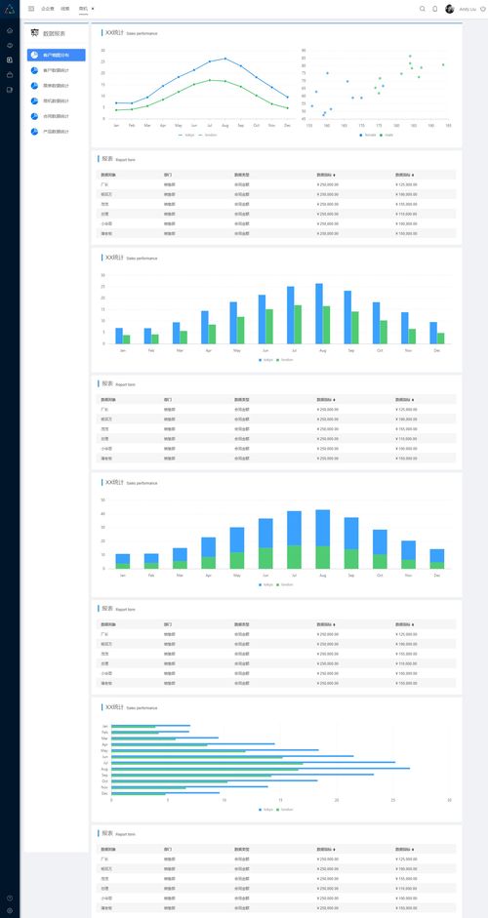488x918 pixels.
Task: Open the 企业查 tab in top navigation
Action: (x=47, y=9)
